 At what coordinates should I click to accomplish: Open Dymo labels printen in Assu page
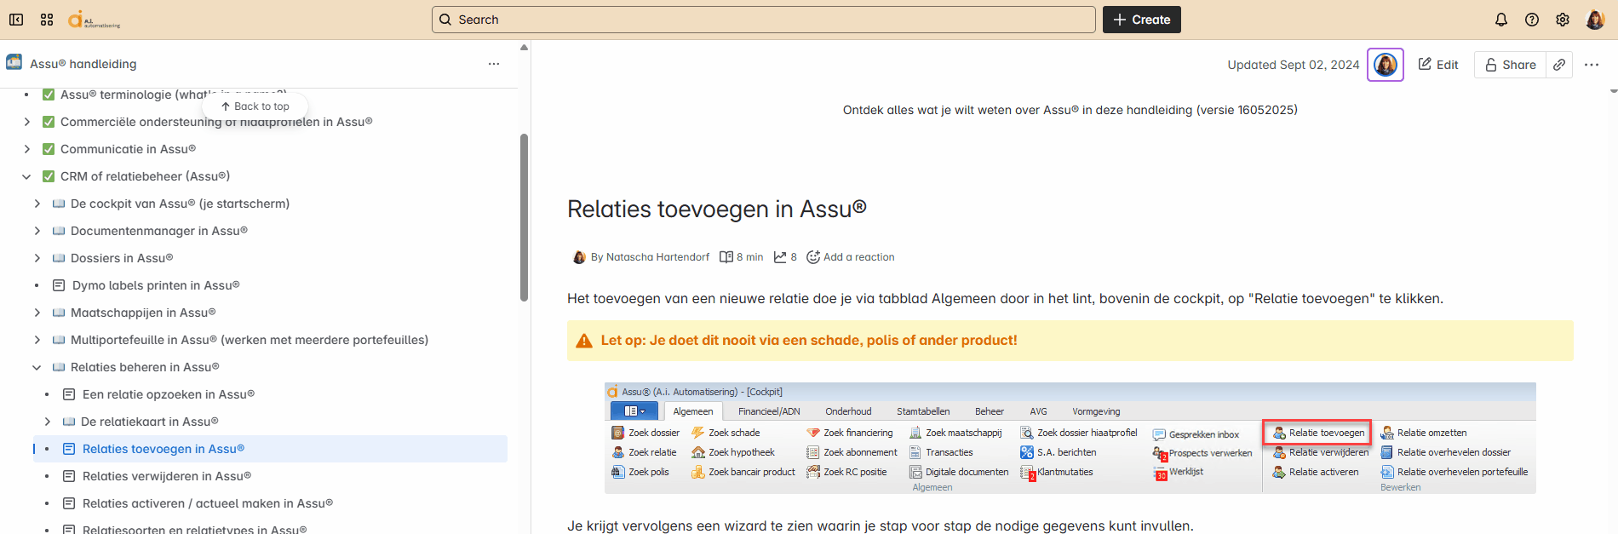(x=156, y=285)
